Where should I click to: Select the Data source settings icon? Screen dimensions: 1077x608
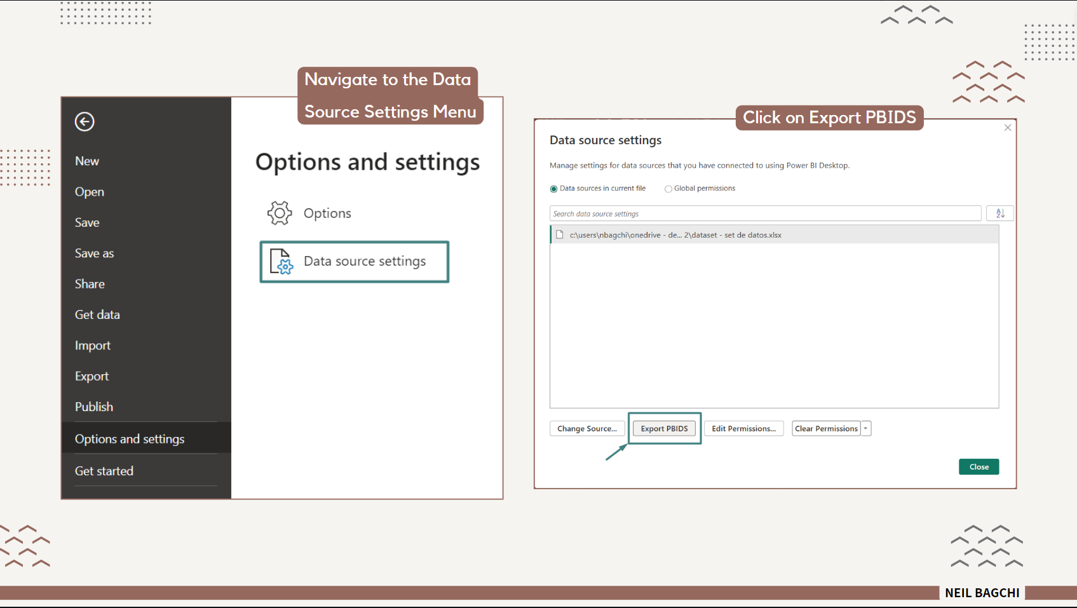pyautogui.click(x=280, y=261)
